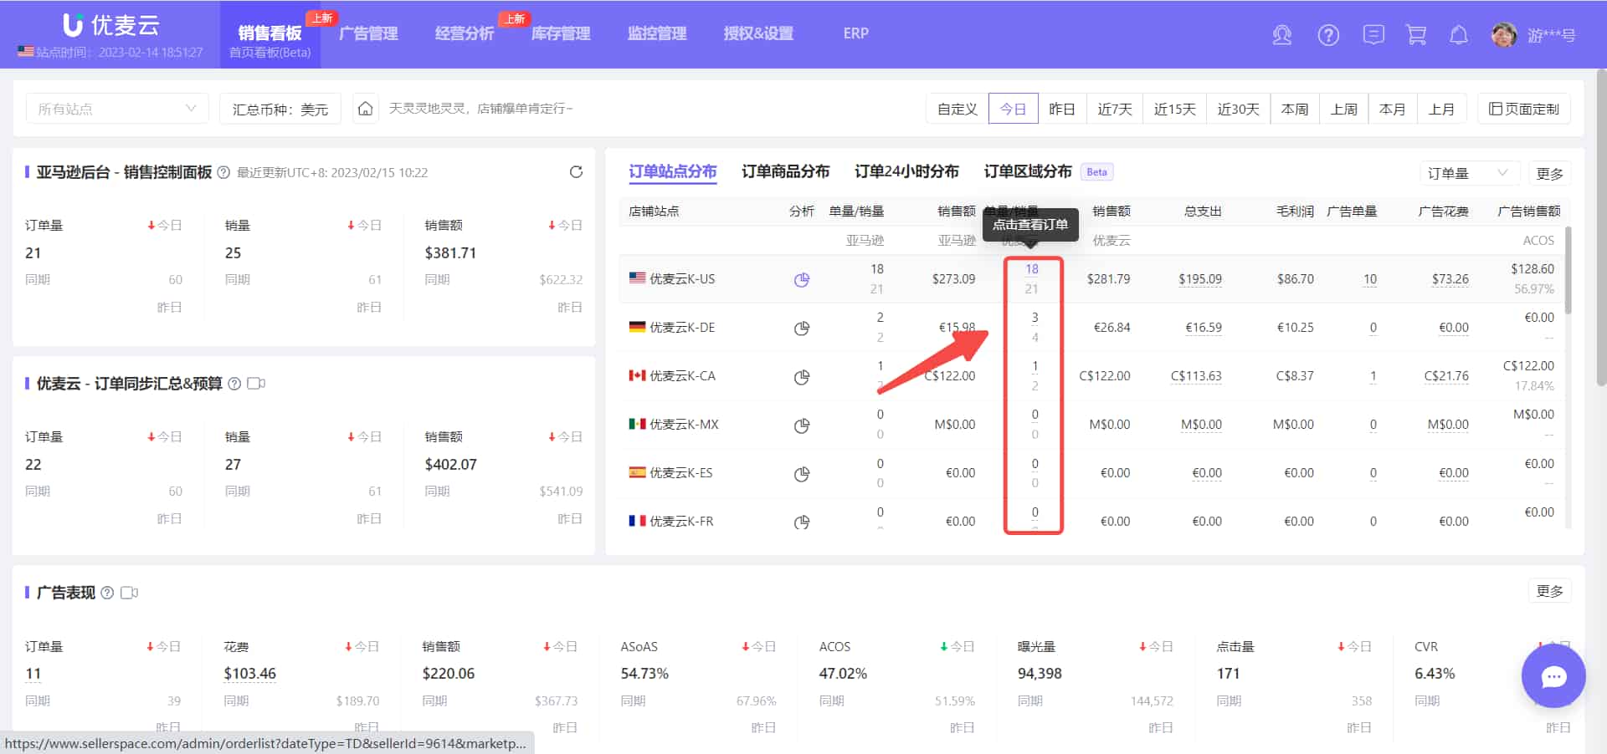
Task: Switch to the 订单区域分布 tab
Action: (1028, 171)
